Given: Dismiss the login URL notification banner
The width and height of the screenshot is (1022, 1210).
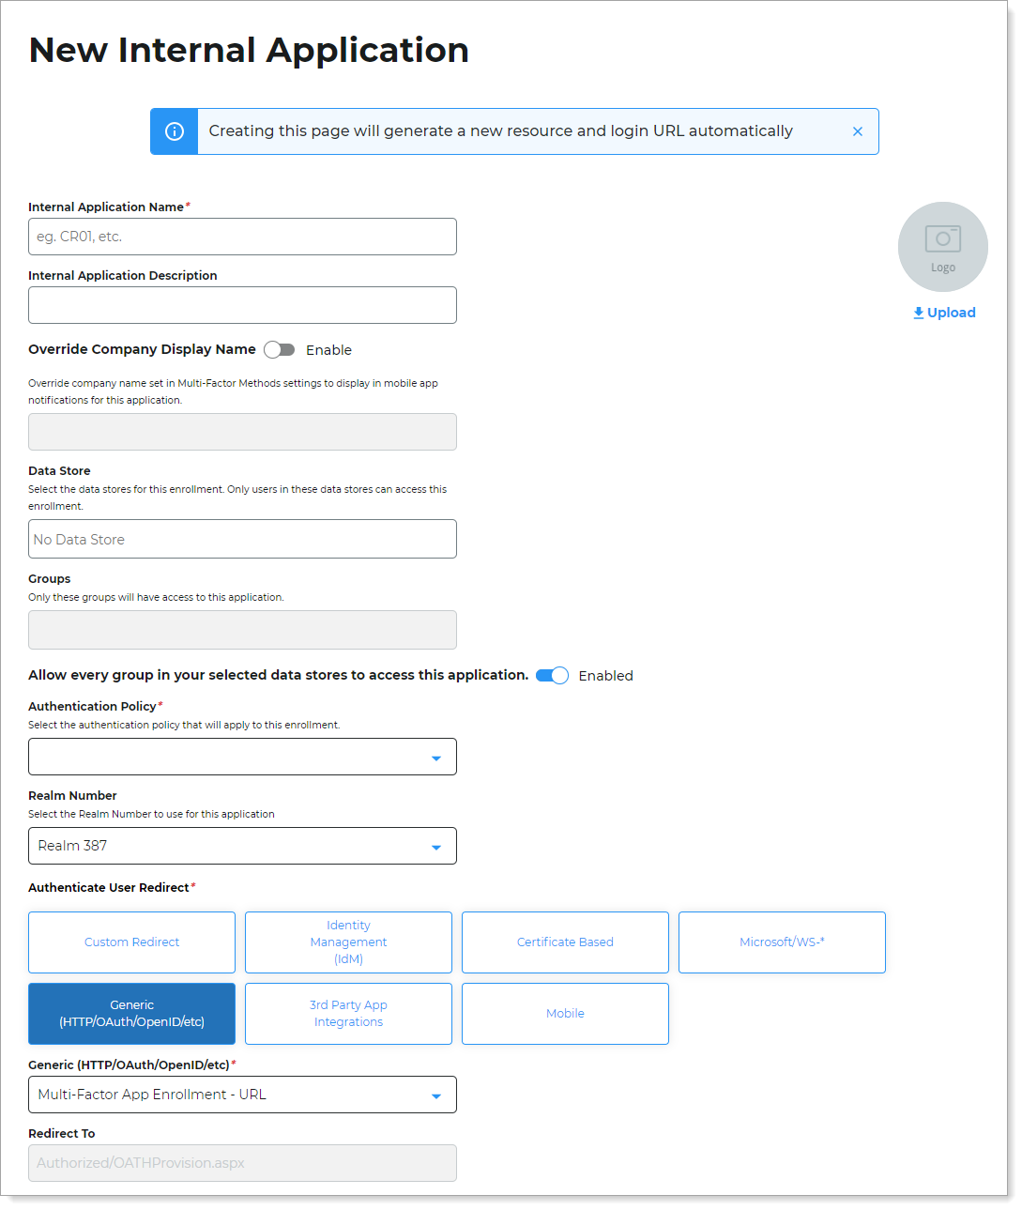Looking at the screenshot, I should [857, 131].
